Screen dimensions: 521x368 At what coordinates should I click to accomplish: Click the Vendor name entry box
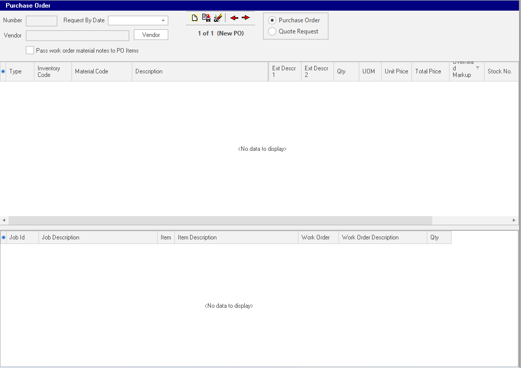point(77,35)
